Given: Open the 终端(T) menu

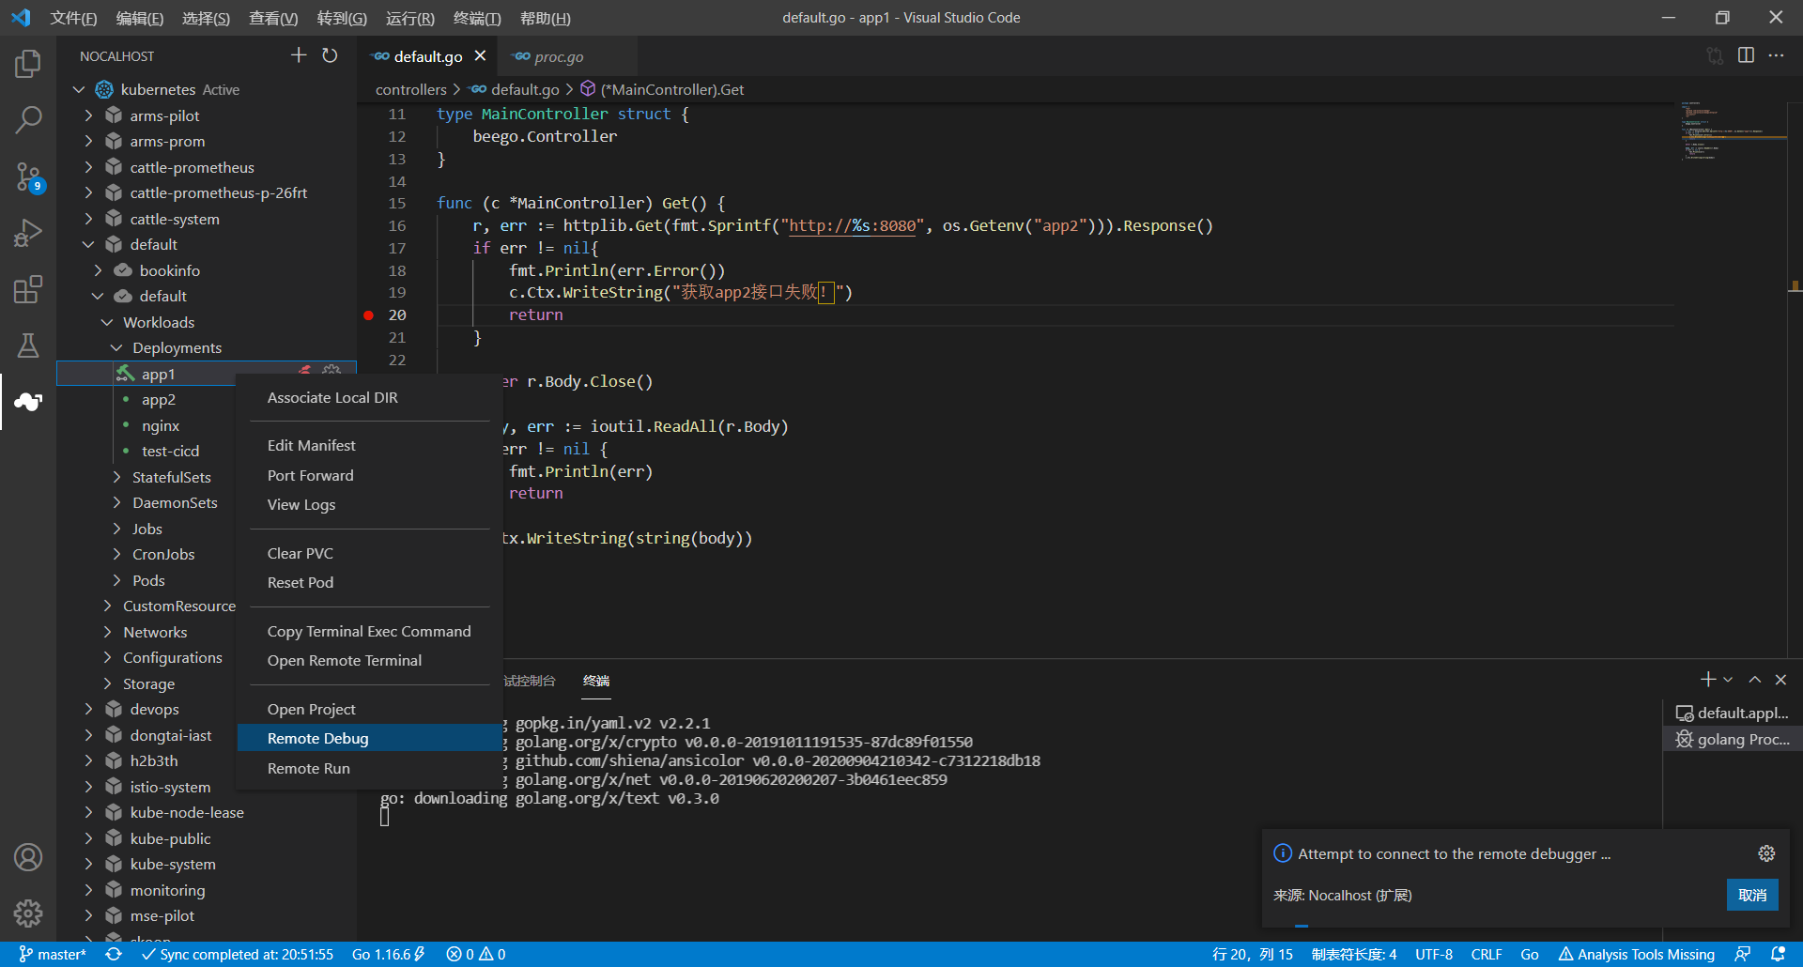Looking at the screenshot, I should pos(477,18).
